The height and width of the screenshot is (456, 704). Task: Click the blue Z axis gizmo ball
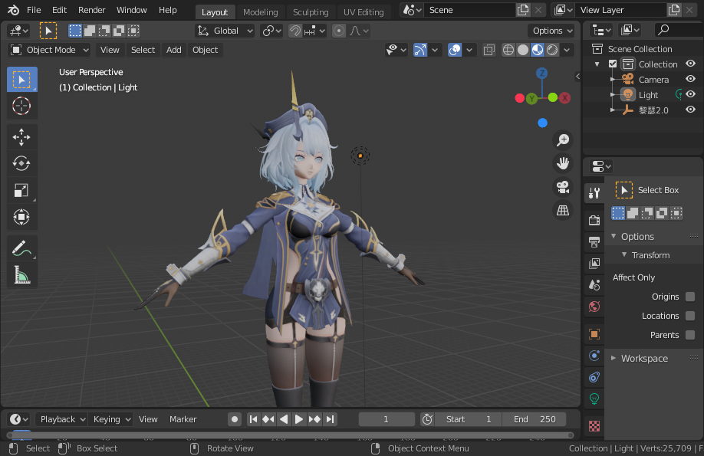tap(542, 73)
